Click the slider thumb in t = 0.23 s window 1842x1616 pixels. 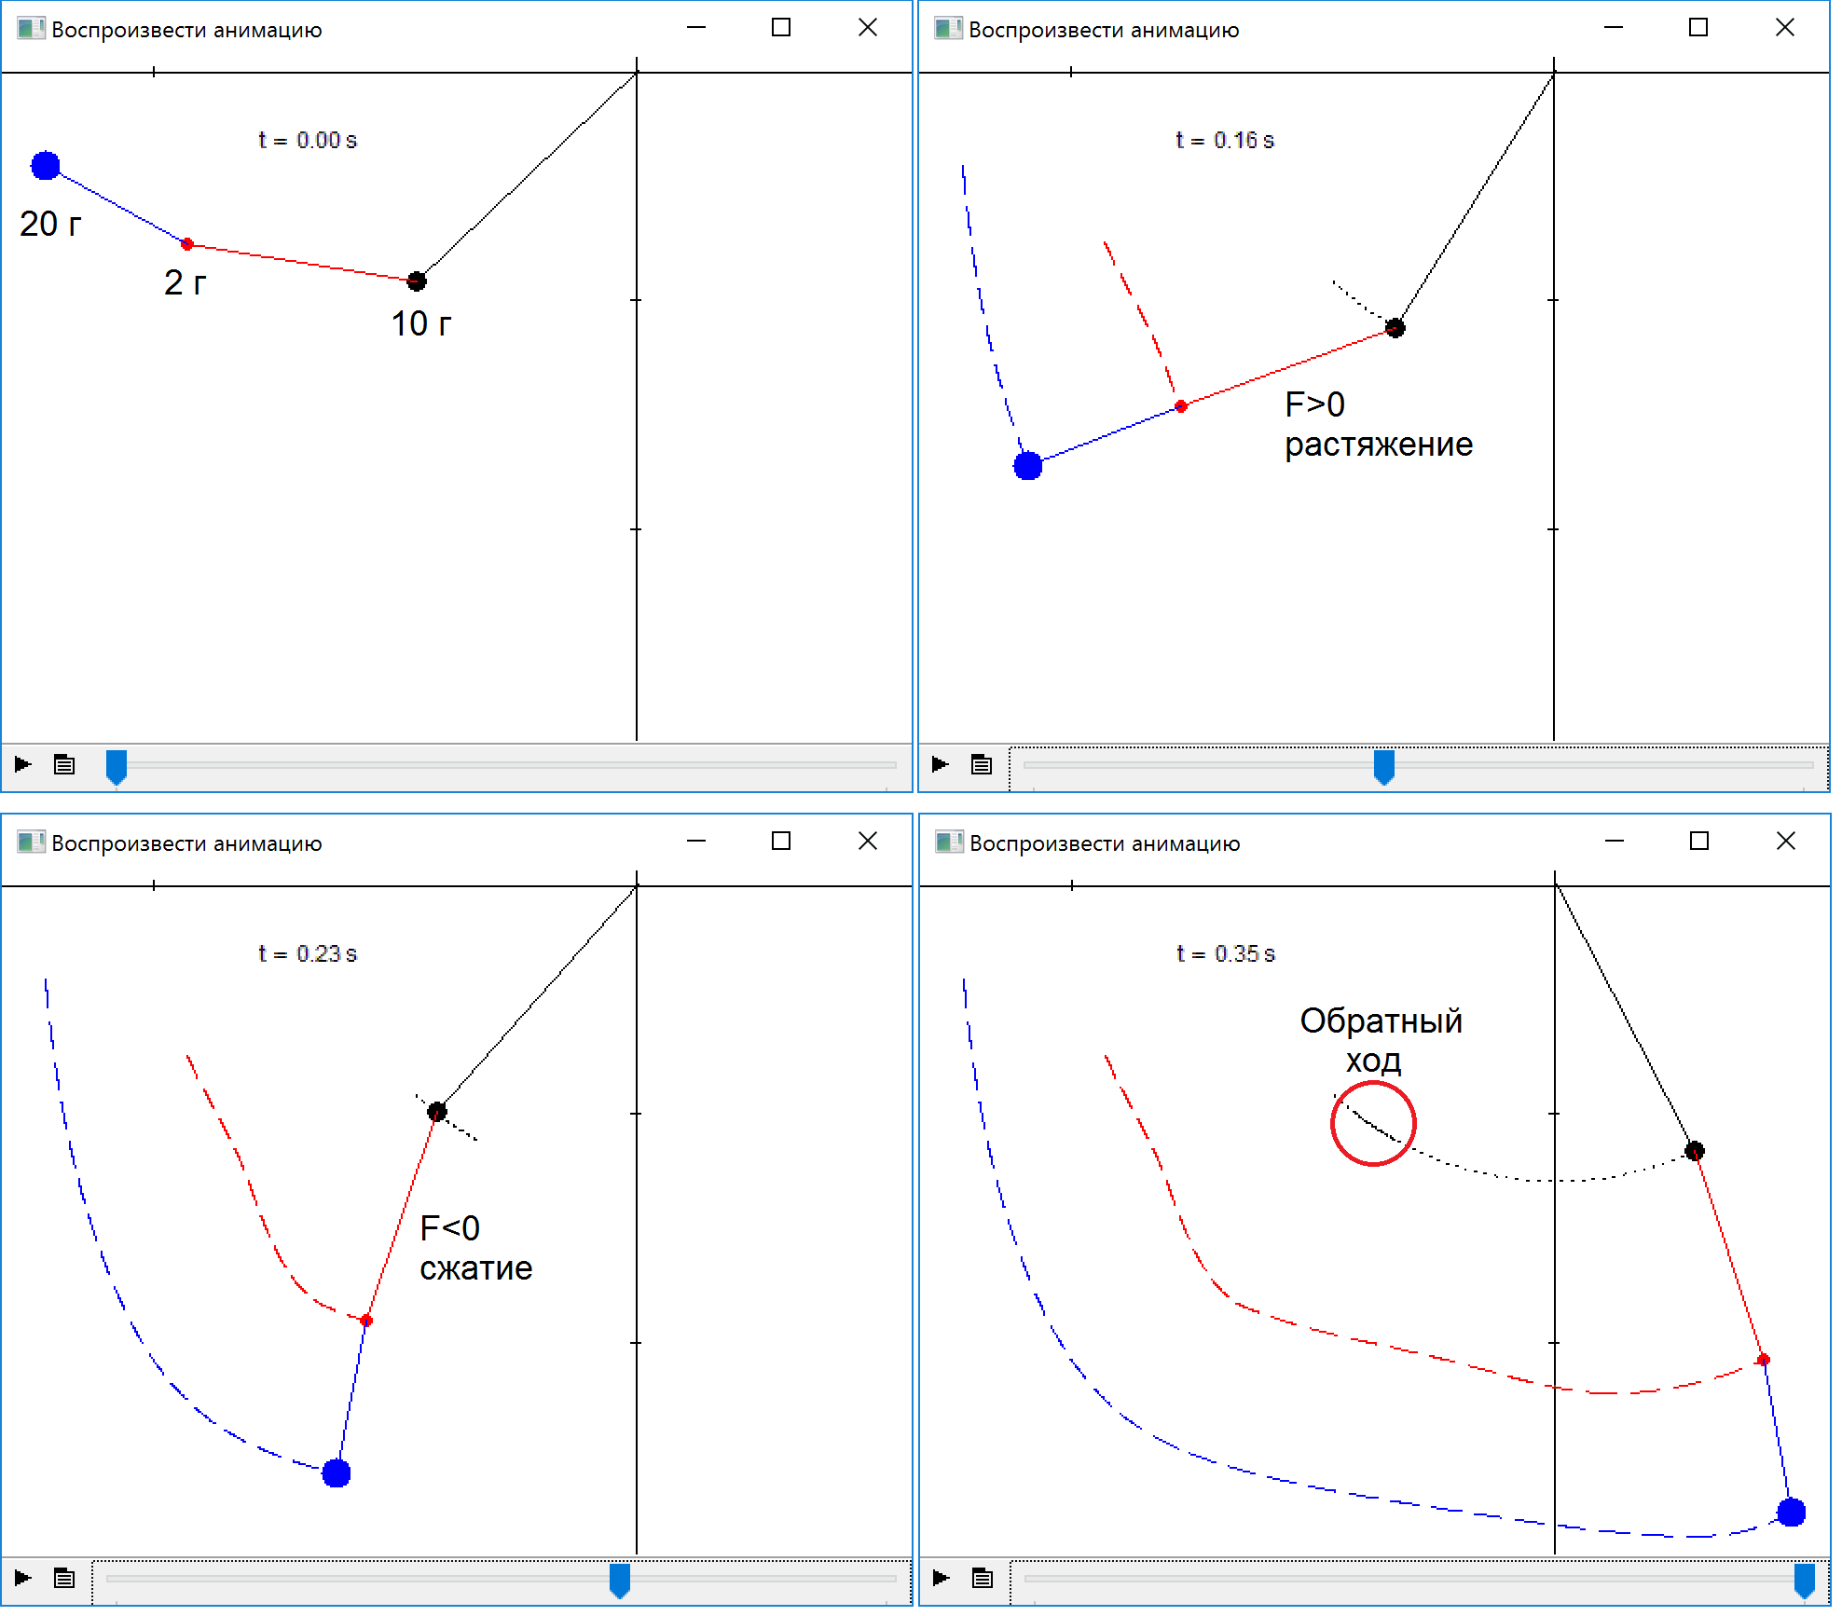[620, 1580]
